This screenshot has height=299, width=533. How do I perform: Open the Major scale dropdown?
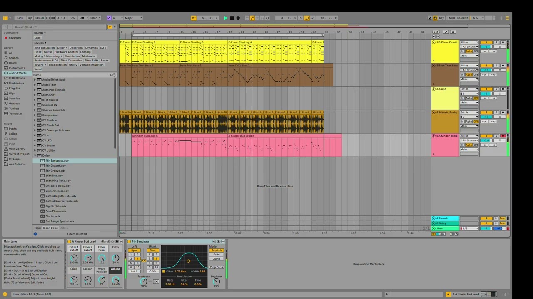point(133,18)
